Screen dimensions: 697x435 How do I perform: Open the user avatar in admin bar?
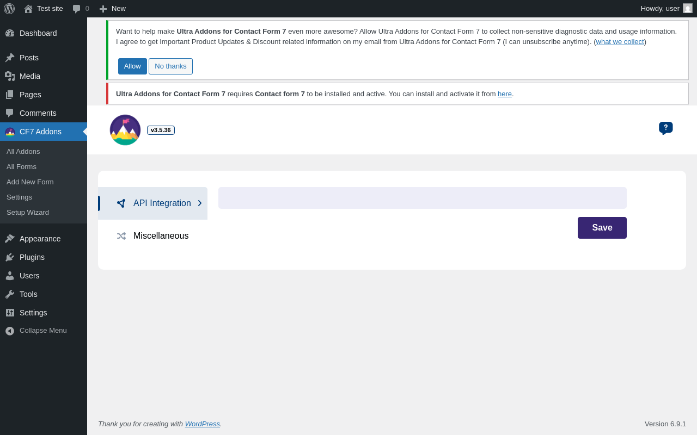coord(688,8)
